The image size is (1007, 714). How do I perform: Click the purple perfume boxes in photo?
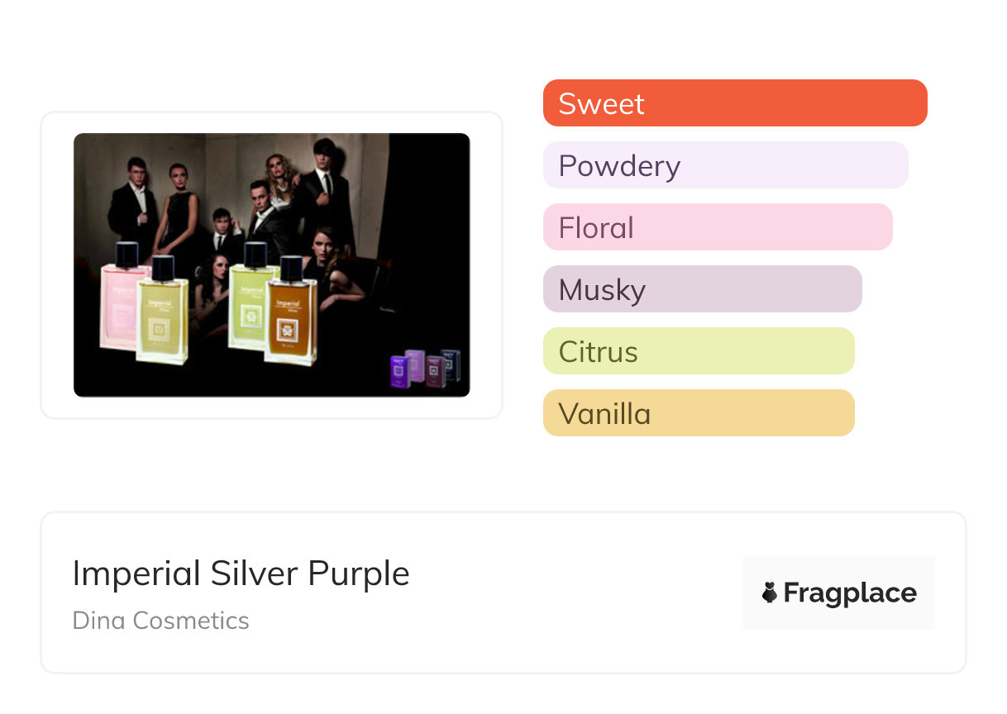425,368
